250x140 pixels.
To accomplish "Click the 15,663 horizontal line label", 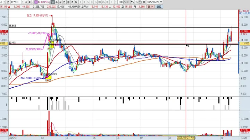I will [x=12, y=26].
